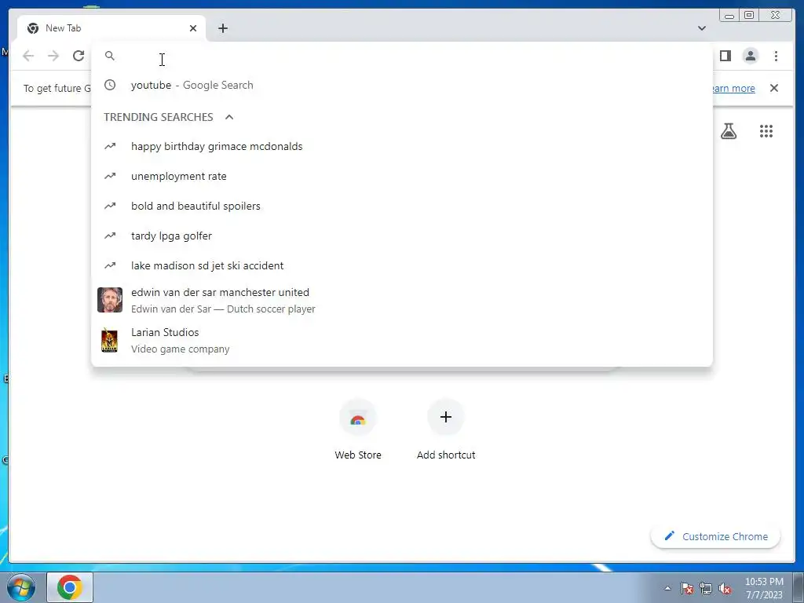The height and width of the screenshot is (603, 804).
Task: Go back using the back arrow
Action: click(28, 56)
